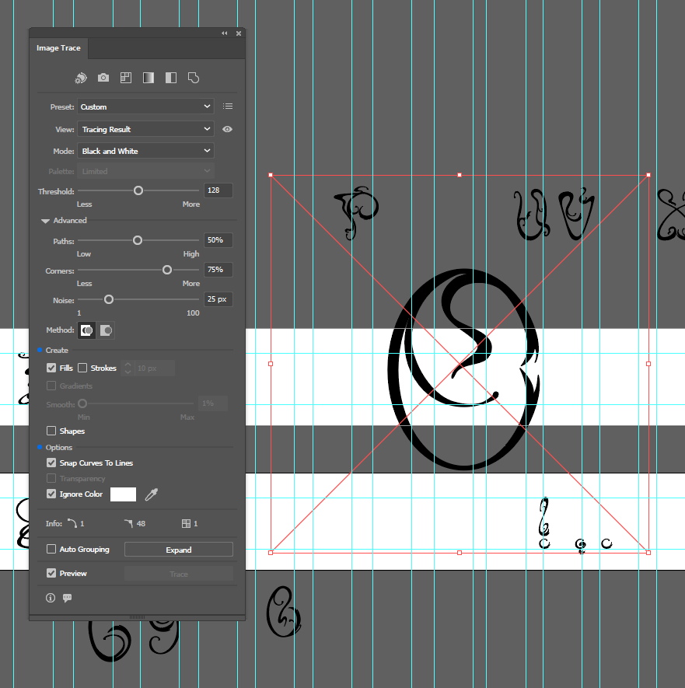Choose the Grayscale preset icon

coord(149,78)
